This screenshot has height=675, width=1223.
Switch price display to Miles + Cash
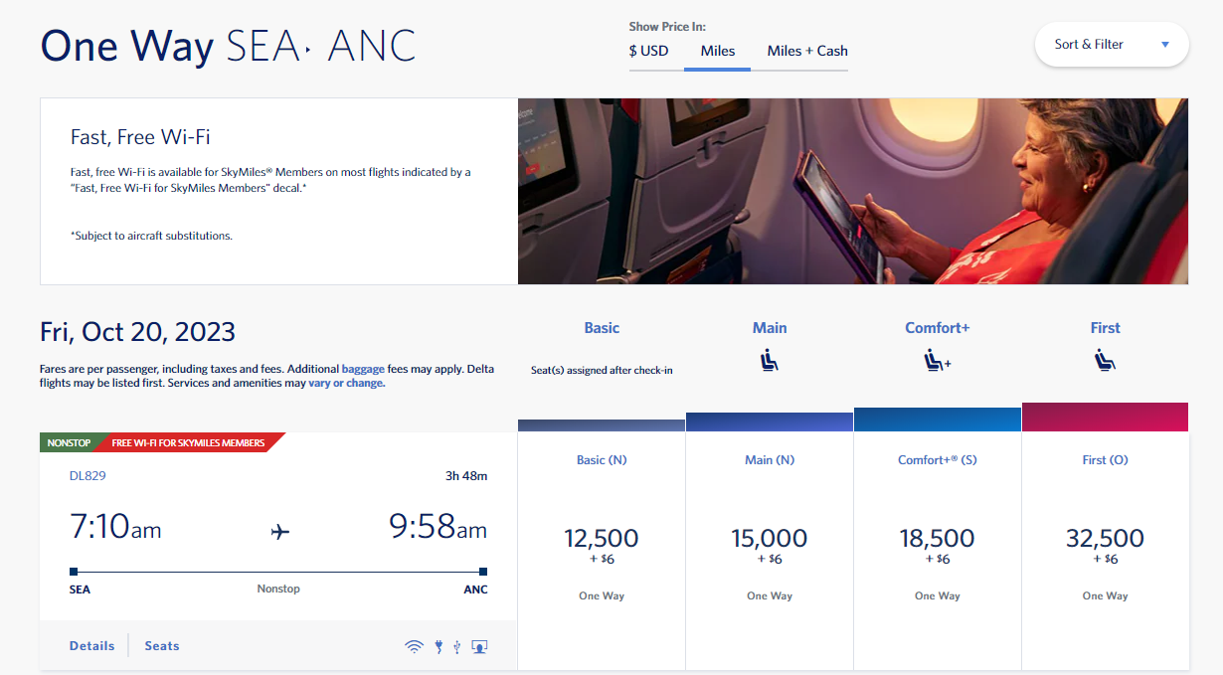pos(806,50)
